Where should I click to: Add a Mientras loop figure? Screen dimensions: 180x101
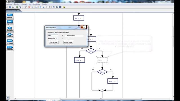[10, 35]
